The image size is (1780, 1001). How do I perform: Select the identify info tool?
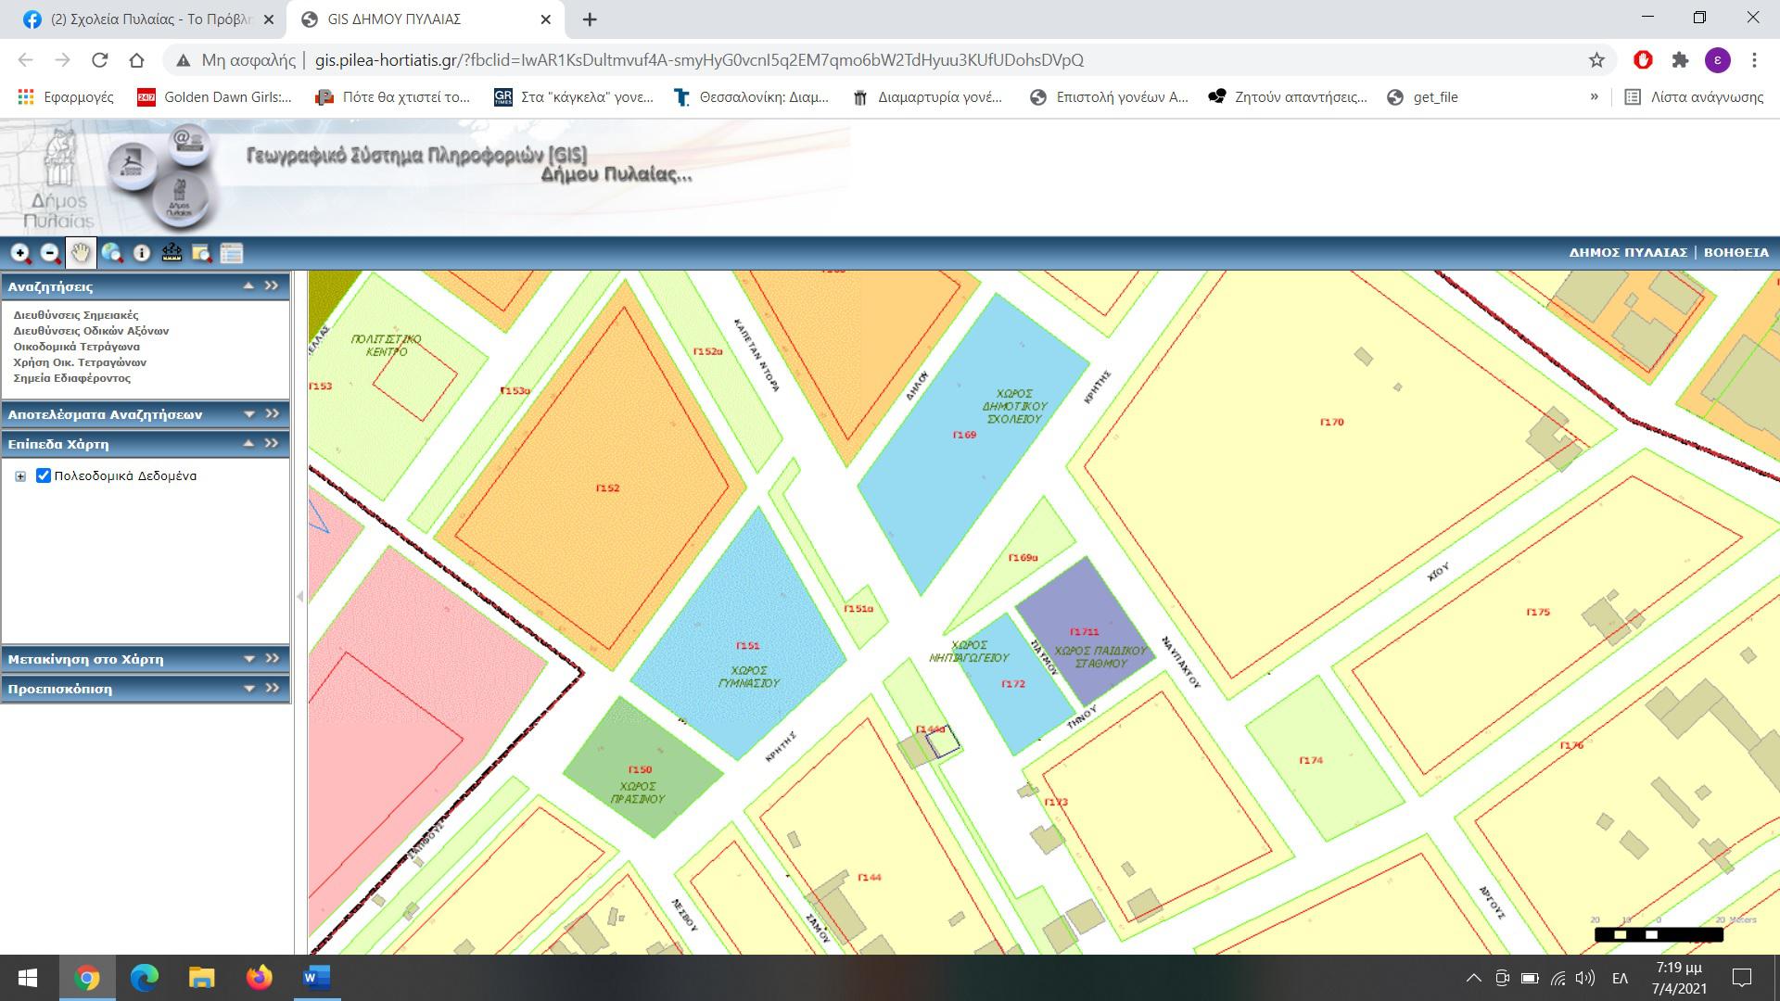click(x=142, y=253)
